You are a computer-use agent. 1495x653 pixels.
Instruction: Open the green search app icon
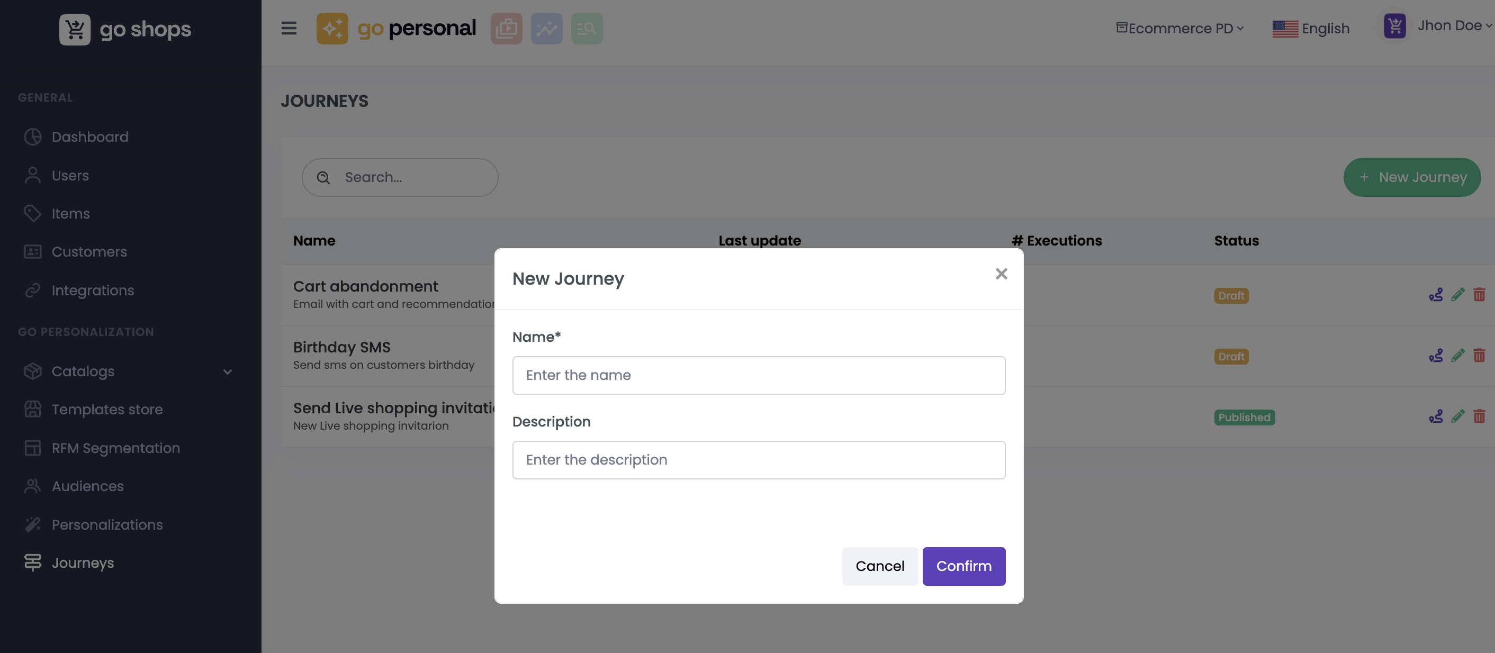tap(586, 28)
